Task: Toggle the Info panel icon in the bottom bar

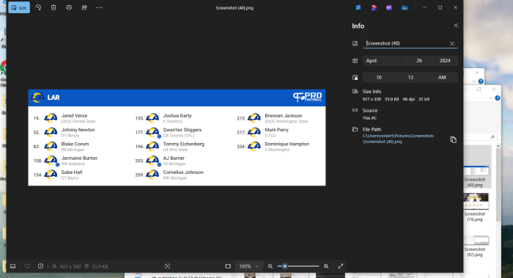Action: click(x=40, y=266)
